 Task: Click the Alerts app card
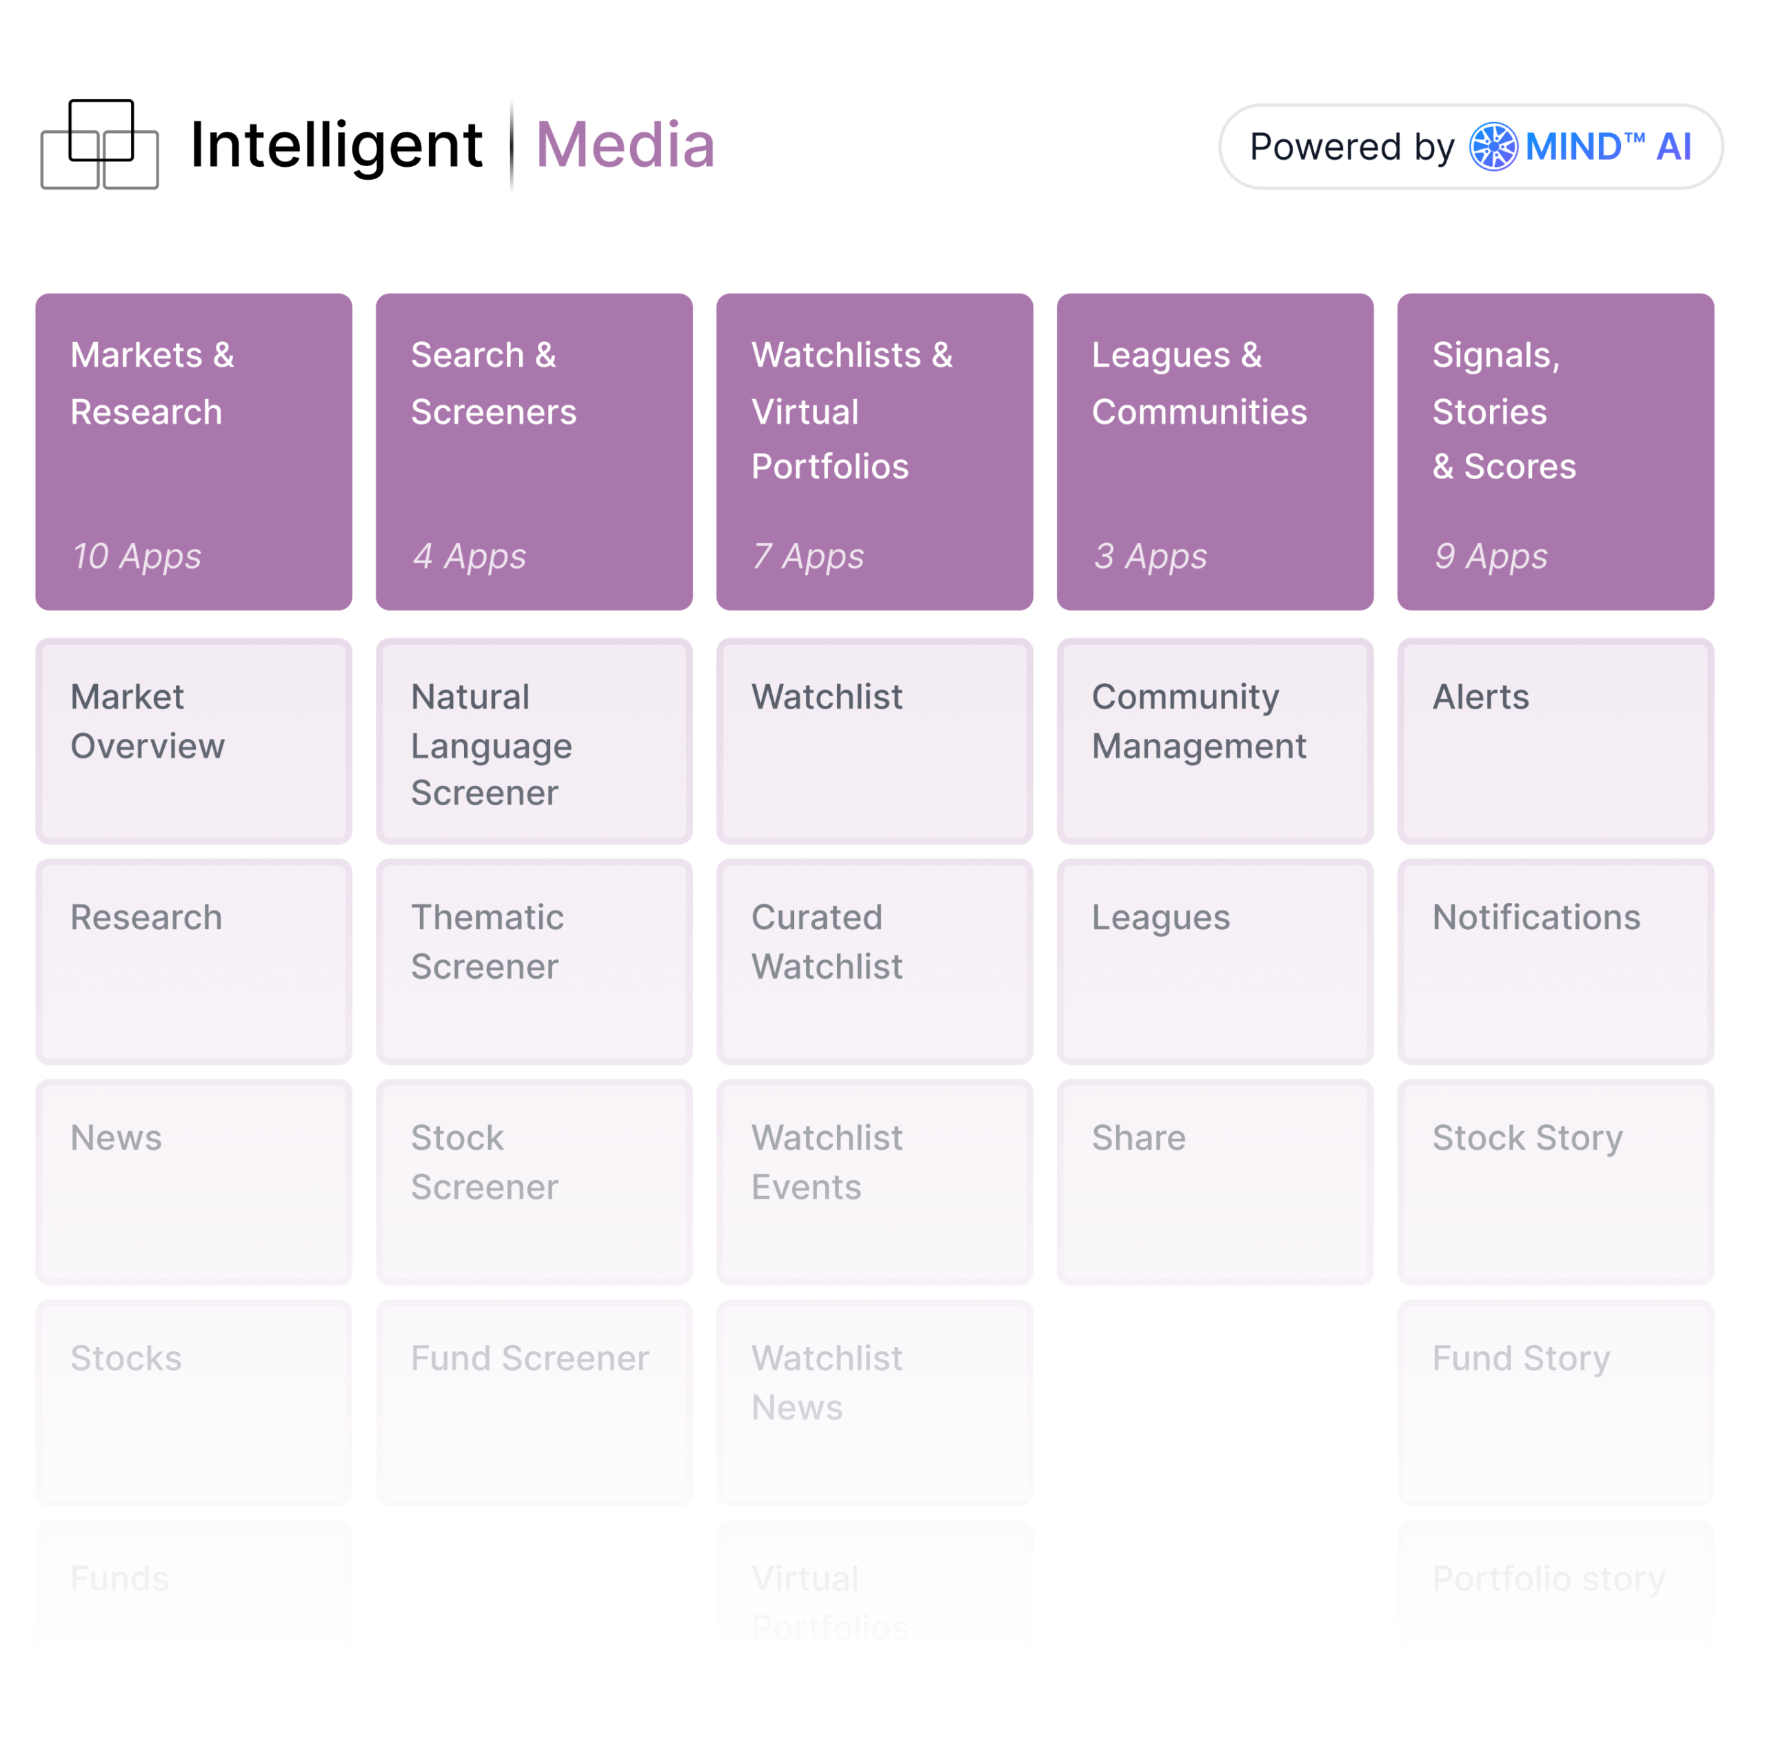point(1555,740)
